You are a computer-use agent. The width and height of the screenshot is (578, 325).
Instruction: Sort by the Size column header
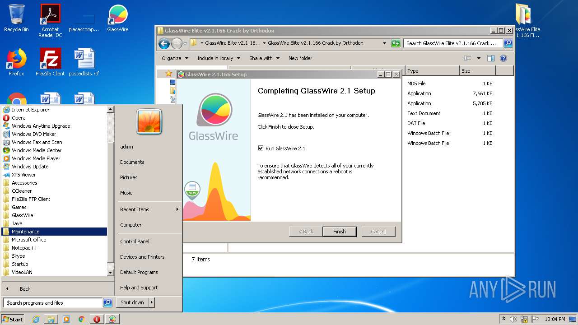(x=477, y=71)
